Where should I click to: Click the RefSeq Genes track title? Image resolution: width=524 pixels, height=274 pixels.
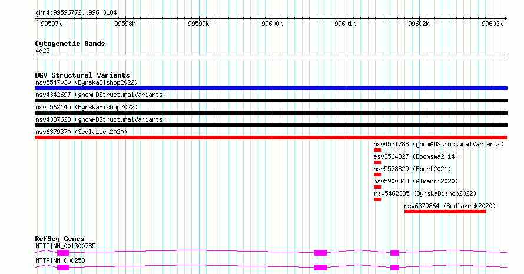click(59, 239)
